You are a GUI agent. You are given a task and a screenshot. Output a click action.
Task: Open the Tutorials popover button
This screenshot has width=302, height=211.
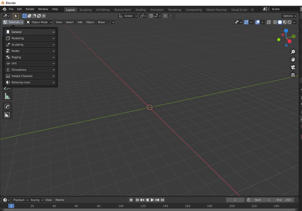tap(13, 22)
